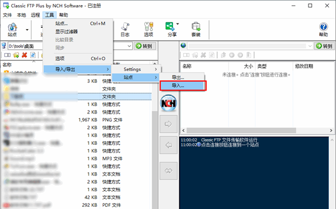
Task: Click the remote refresh icon
Action: pyautogui.click(x=212, y=55)
